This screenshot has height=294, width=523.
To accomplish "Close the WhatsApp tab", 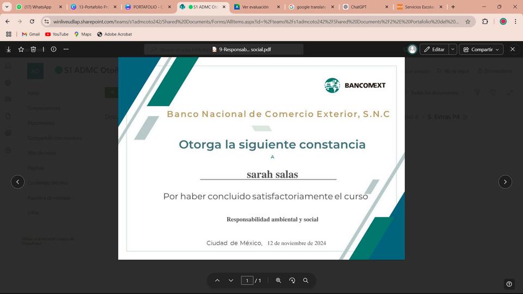I will coord(60,7).
